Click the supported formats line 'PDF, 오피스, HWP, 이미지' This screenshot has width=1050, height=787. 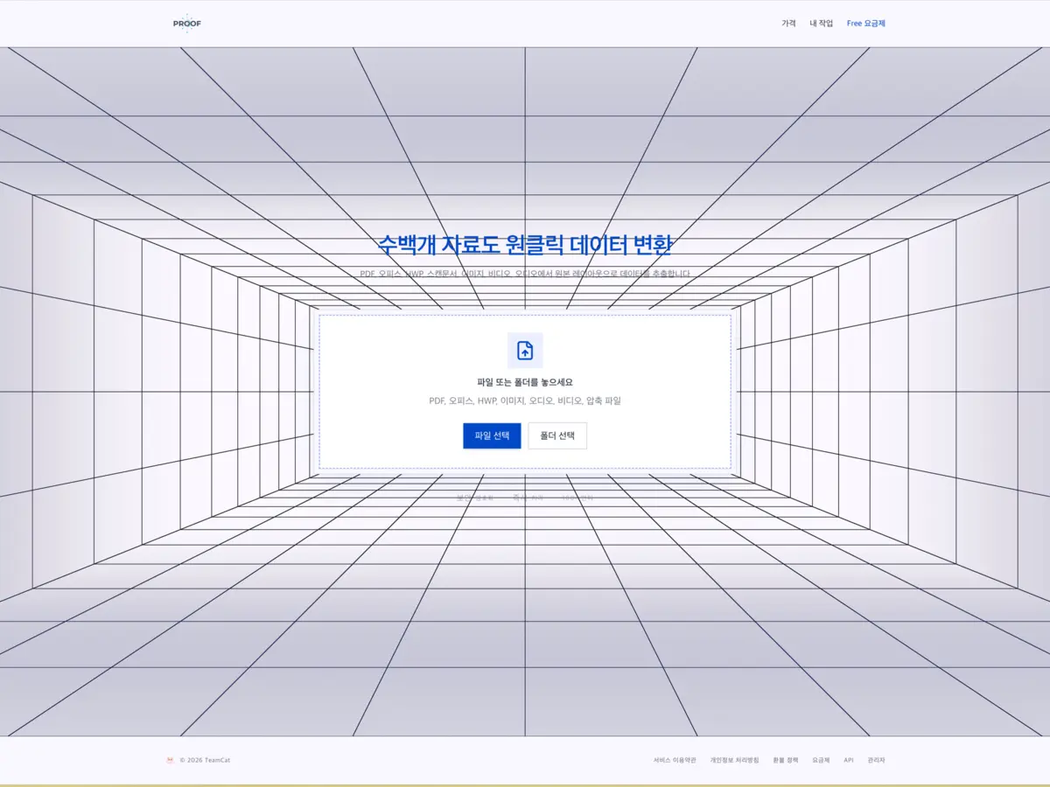(x=525, y=400)
